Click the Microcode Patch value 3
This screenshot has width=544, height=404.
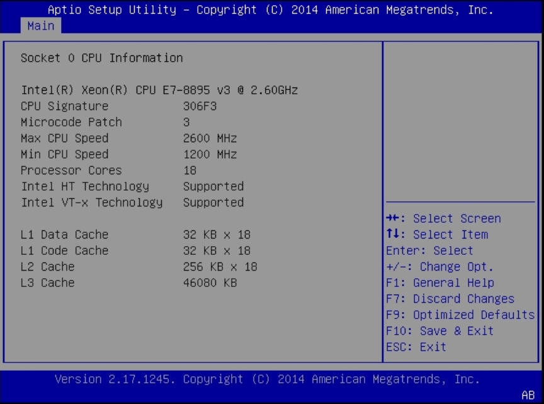click(x=186, y=122)
